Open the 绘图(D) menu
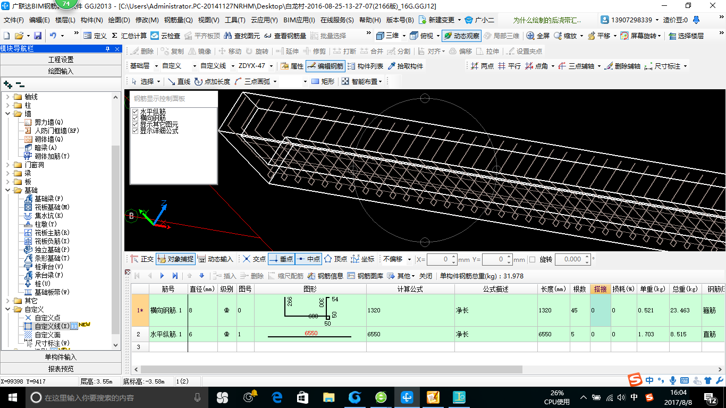The height and width of the screenshot is (408, 726). pyautogui.click(x=119, y=20)
